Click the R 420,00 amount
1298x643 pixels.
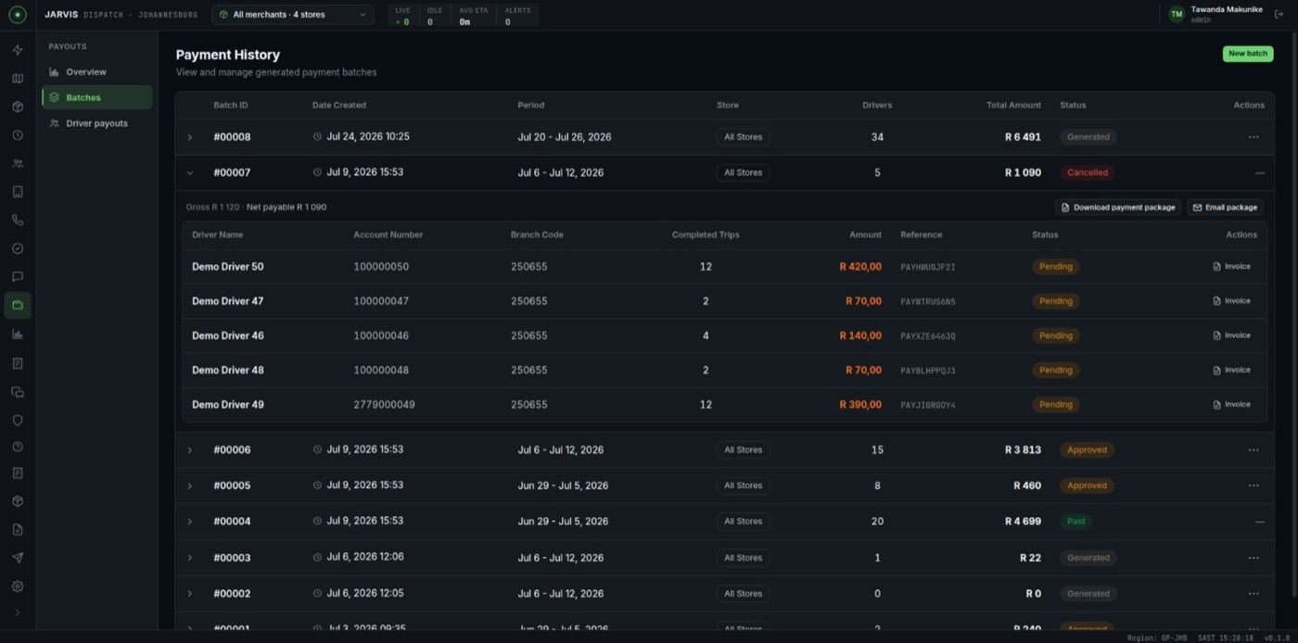tap(860, 267)
